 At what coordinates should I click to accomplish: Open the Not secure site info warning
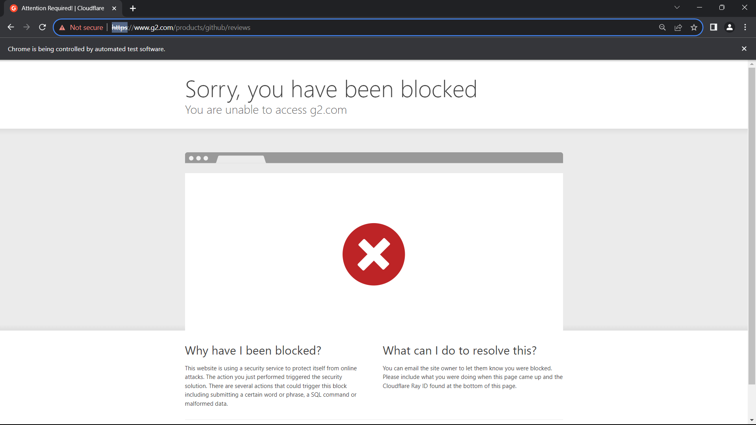click(x=81, y=28)
